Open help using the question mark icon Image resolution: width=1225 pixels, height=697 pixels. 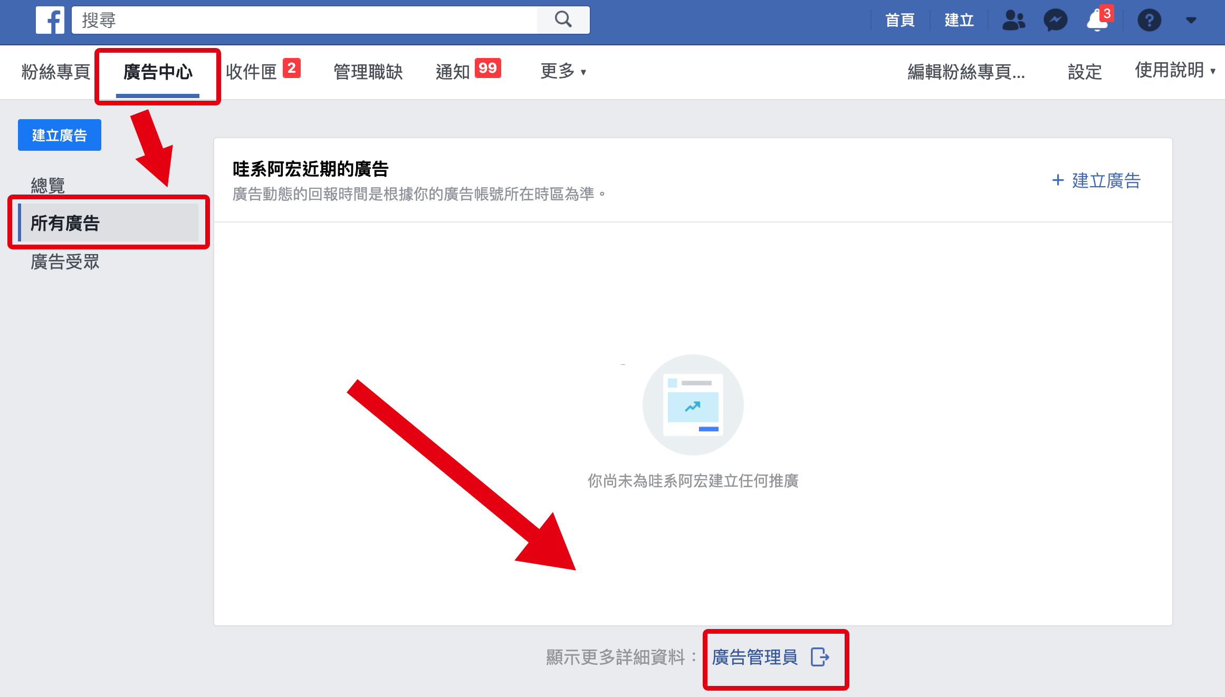1150,20
